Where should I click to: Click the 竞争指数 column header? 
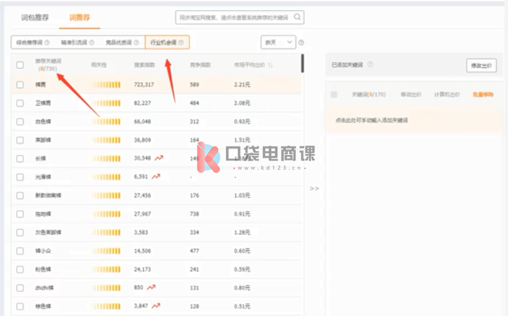[x=200, y=65]
